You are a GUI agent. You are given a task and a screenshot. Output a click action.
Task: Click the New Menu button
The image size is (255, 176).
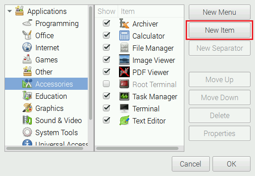219,12
